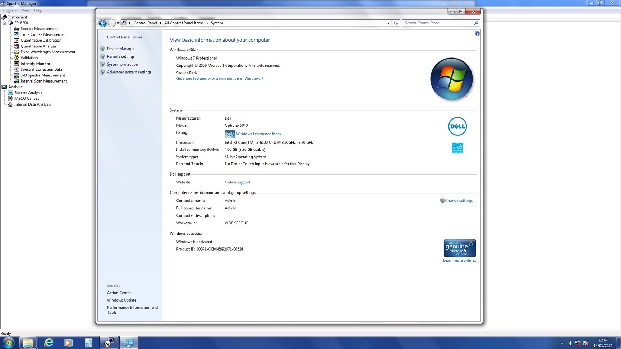
Task: Click the Quantitative Calibration icon
Action: (16, 40)
